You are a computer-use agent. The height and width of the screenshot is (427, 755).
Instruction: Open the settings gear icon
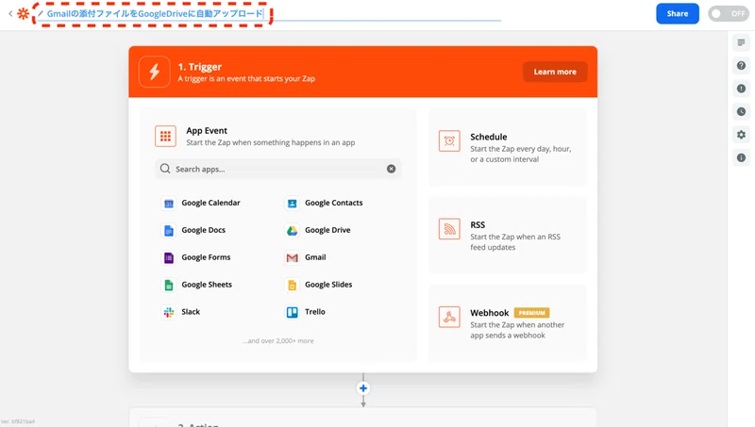[741, 135]
